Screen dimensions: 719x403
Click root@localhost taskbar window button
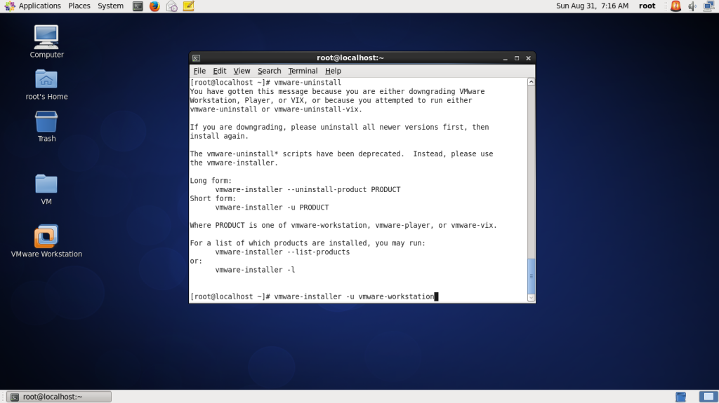[59, 397]
